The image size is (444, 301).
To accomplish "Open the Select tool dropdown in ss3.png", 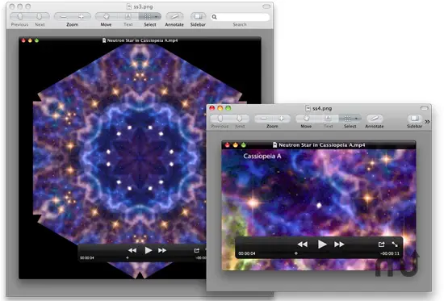I will pos(156,17).
